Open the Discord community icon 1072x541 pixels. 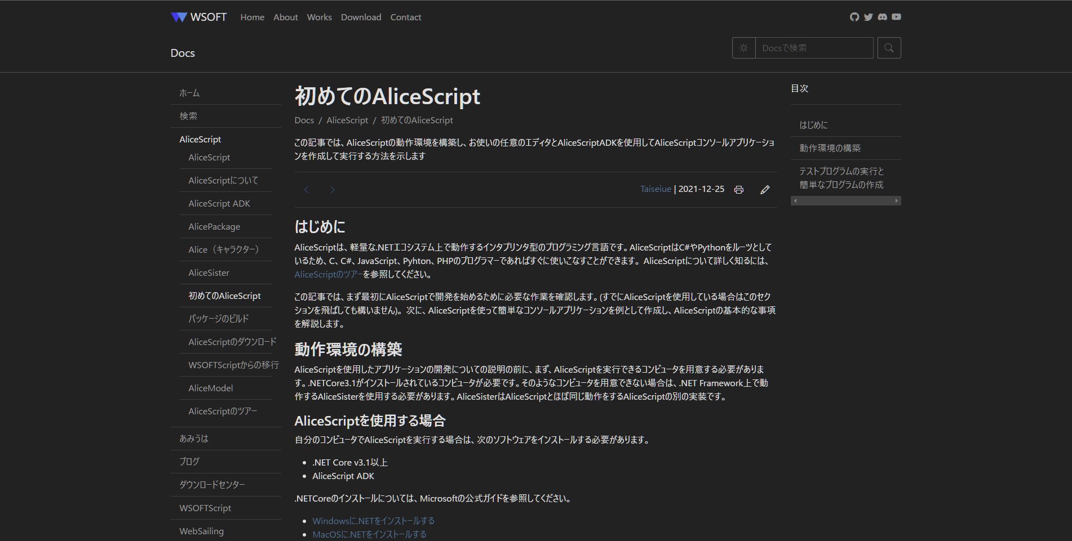pyautogui.click(x=882, y=17)
